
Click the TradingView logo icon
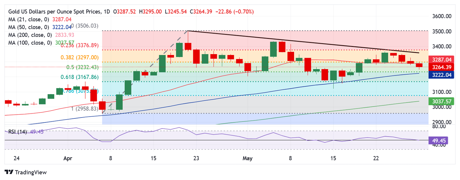(x=9, y=172)
